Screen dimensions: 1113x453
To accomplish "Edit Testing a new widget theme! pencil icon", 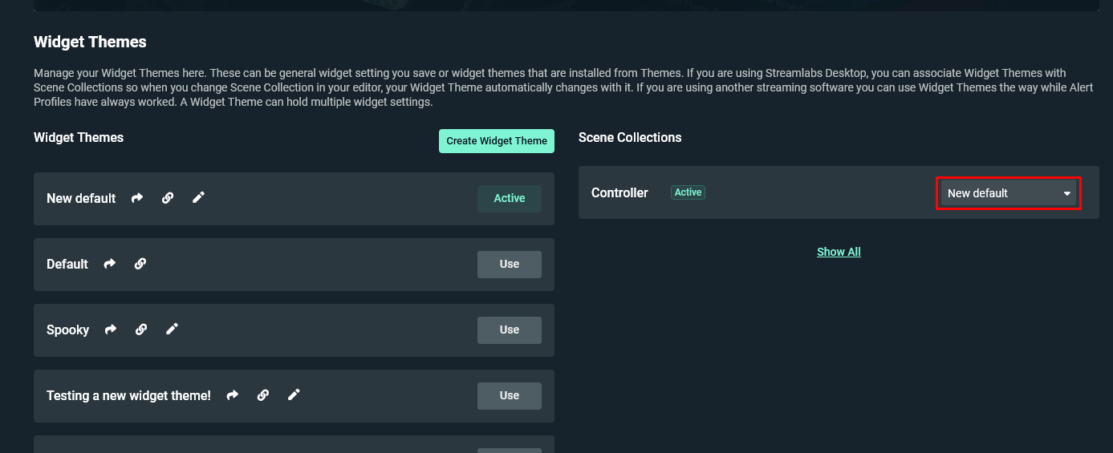I will point(294,394).
